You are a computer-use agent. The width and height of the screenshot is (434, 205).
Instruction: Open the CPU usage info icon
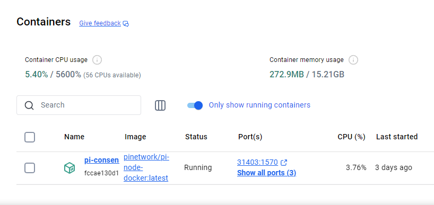(x=97, y=60)
